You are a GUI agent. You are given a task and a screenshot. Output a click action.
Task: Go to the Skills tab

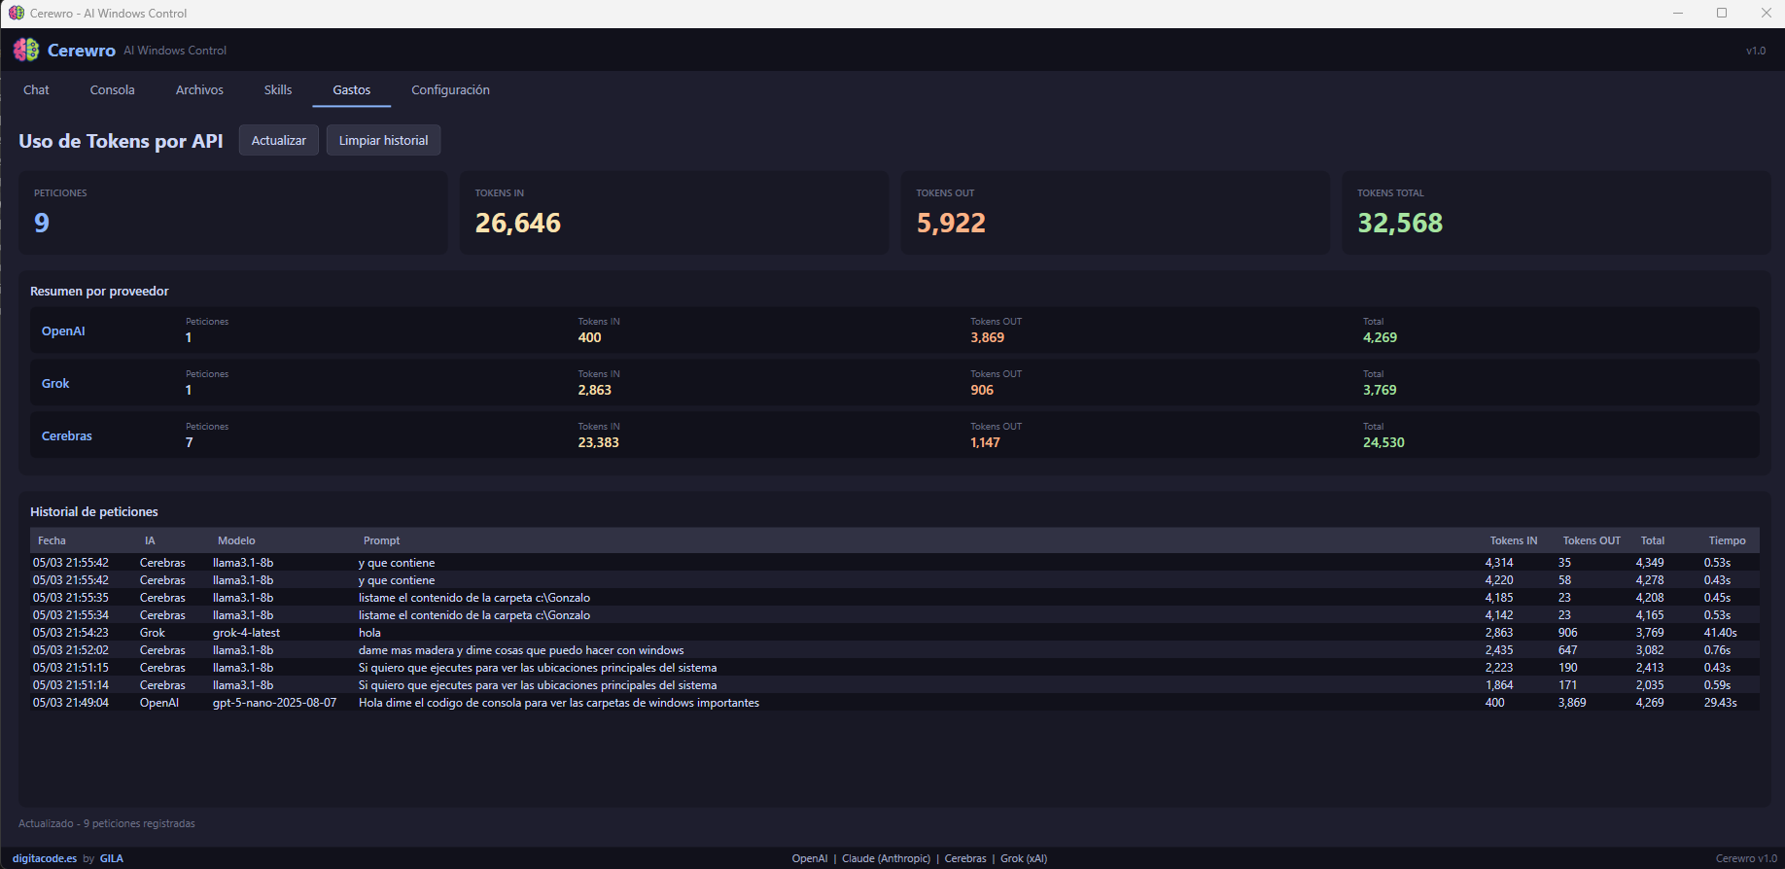[278, 89]
